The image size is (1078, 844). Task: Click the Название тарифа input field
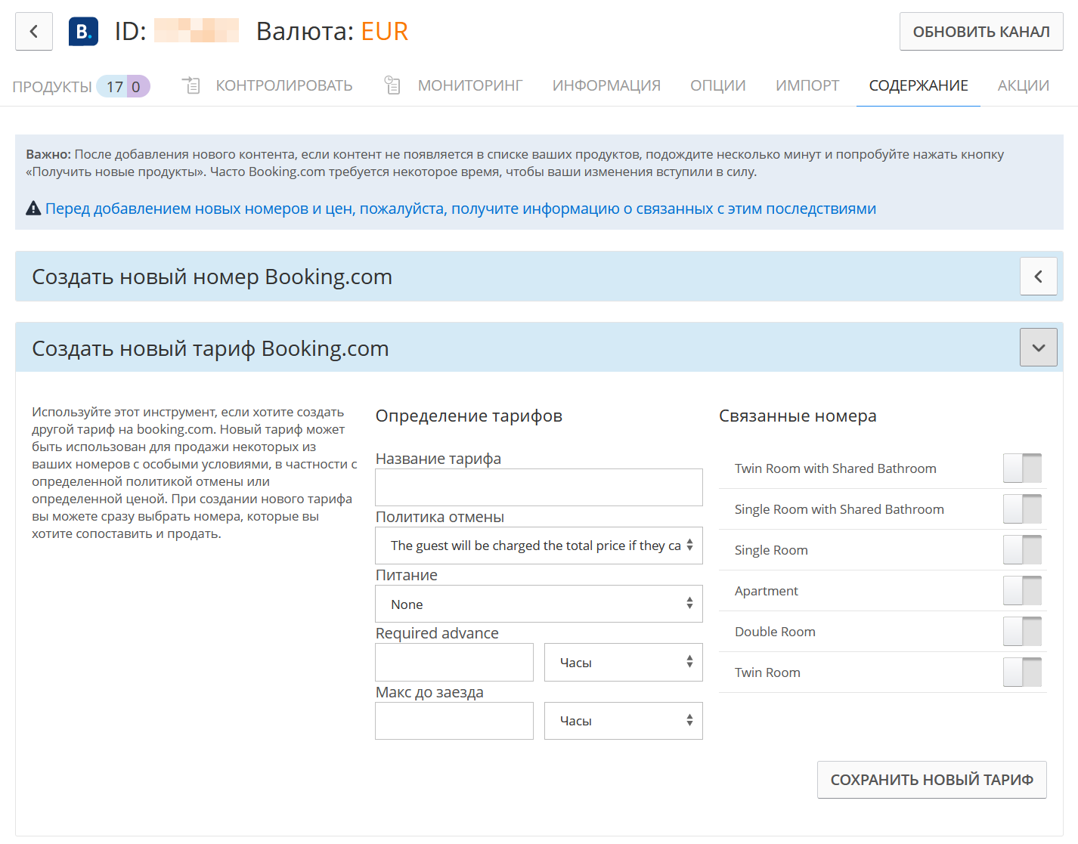539,487
